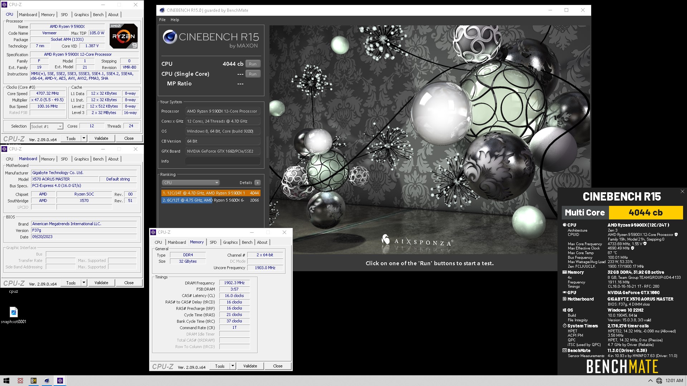
Task: Click Validate in Memory CPU-Z window
Action: coord(250,366)
